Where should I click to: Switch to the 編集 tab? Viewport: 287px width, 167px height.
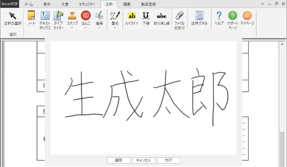(127, 4)
